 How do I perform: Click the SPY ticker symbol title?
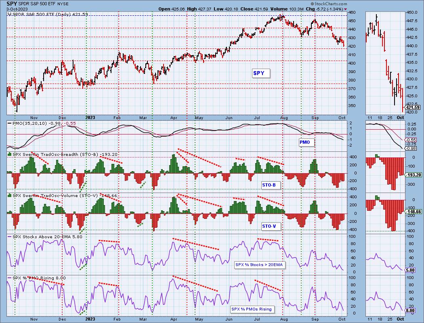click(x=11, y=4)
